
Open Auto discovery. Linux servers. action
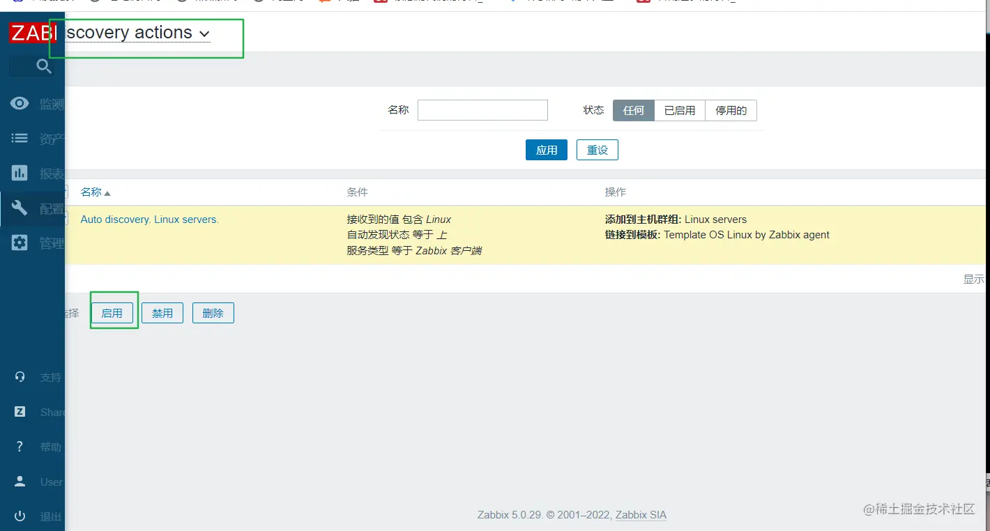[x=150, y=220]
